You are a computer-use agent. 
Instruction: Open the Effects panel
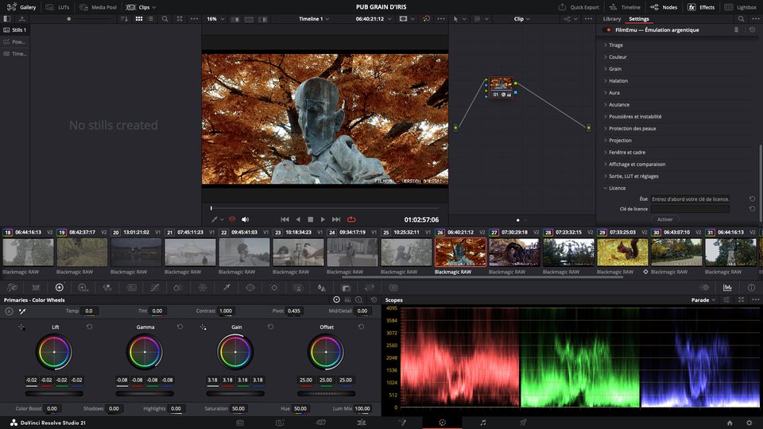(701, 7)
